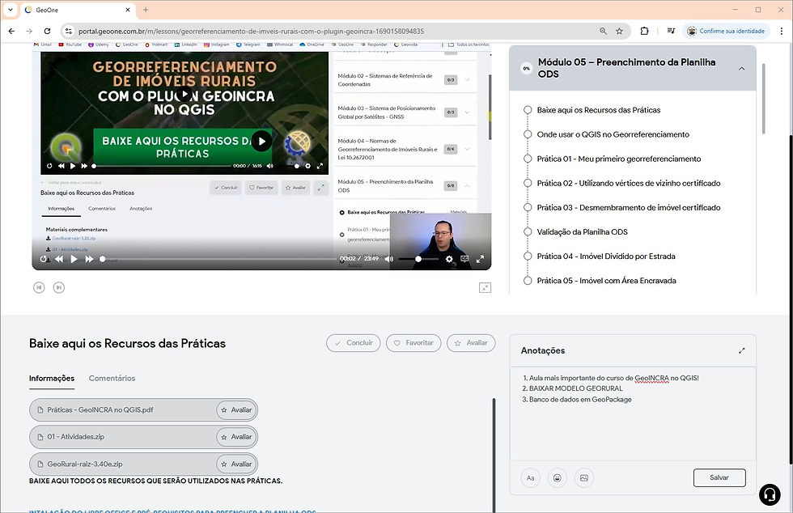
Task: Click the lesson materials panel scrollbar
Action: pos(494,456)
